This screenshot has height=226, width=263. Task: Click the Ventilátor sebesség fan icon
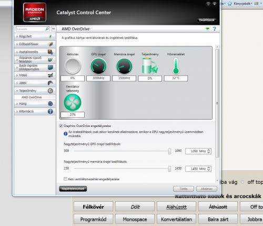tap(73, 103)
